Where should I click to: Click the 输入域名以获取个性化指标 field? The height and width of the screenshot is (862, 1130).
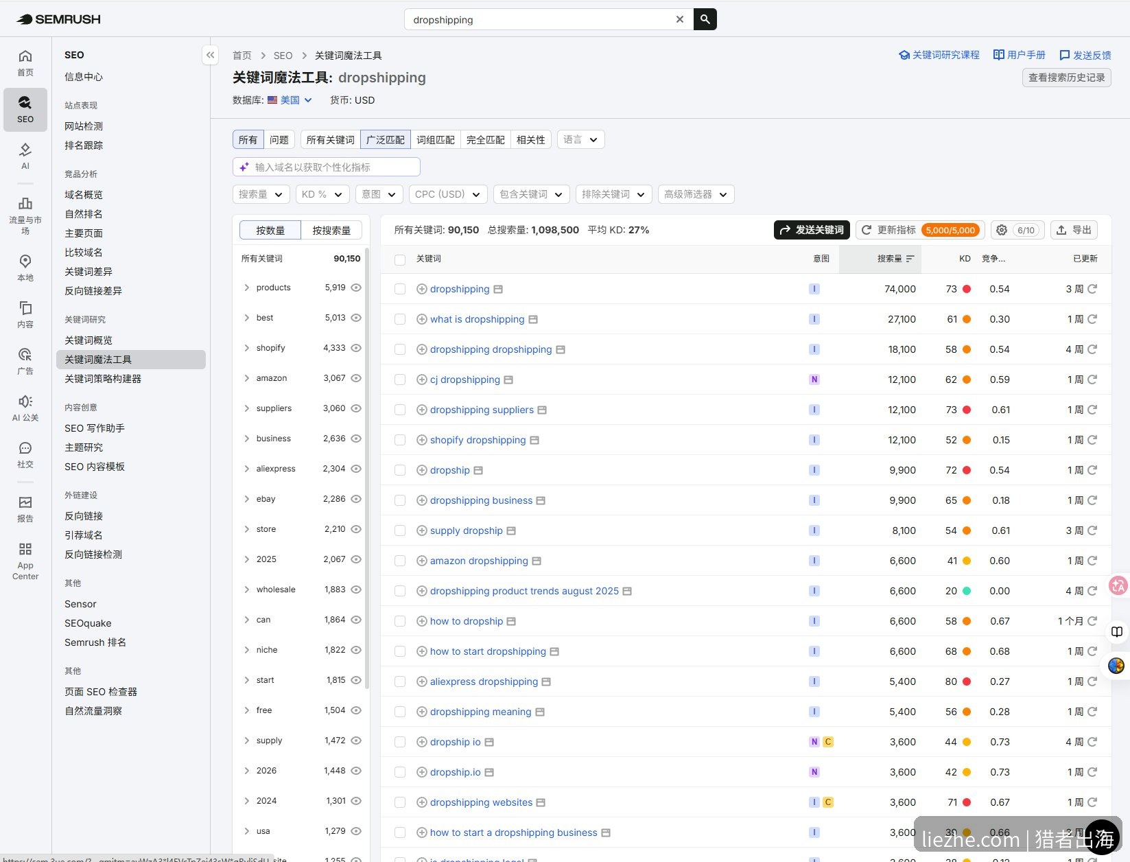click(x=327, y=167)
